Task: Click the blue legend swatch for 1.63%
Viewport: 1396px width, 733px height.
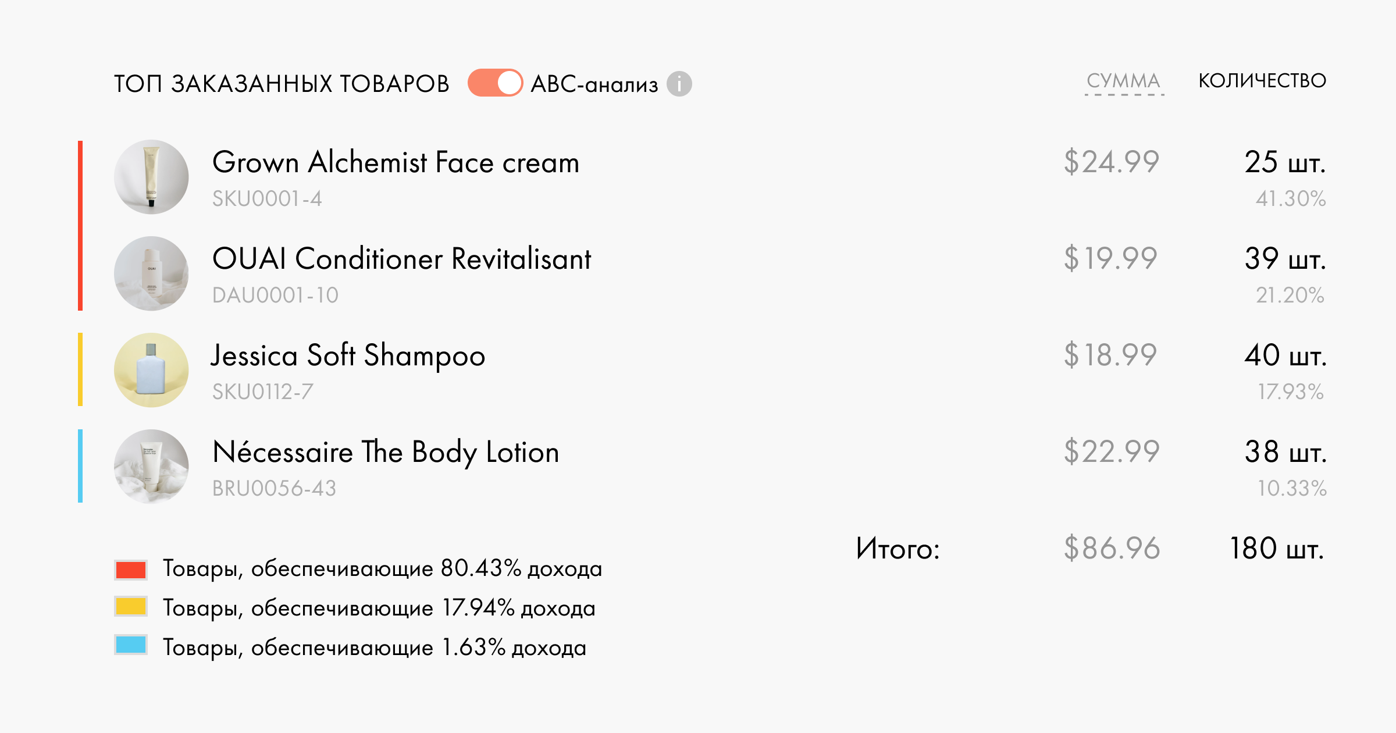Action: pos(131,645)
